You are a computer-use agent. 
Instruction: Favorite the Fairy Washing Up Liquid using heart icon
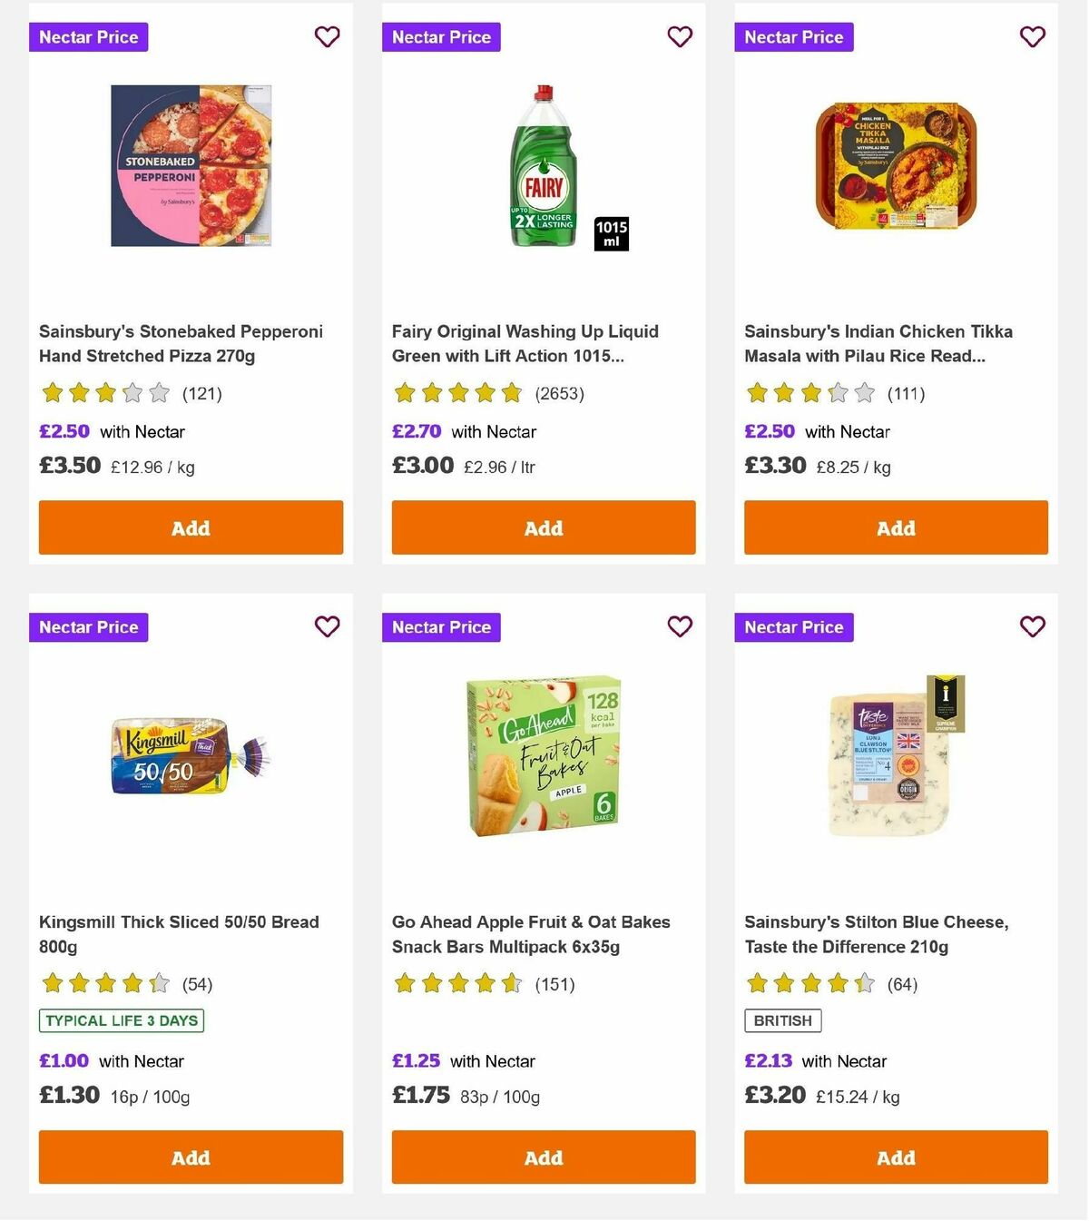point(680,36)
